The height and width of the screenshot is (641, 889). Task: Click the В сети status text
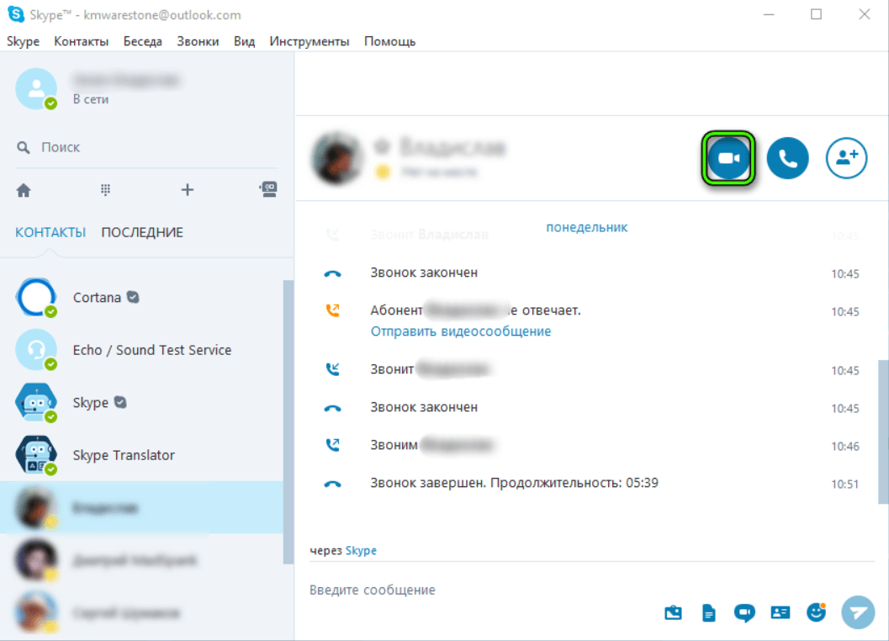[91, 99]
